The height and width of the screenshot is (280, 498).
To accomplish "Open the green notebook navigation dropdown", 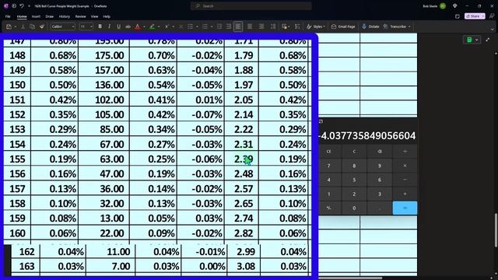I will coord(472,40).
